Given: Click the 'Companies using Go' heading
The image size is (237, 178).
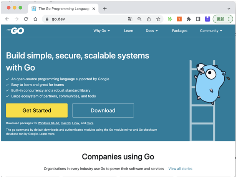Looking at the screenshot, I should [118, 156].
